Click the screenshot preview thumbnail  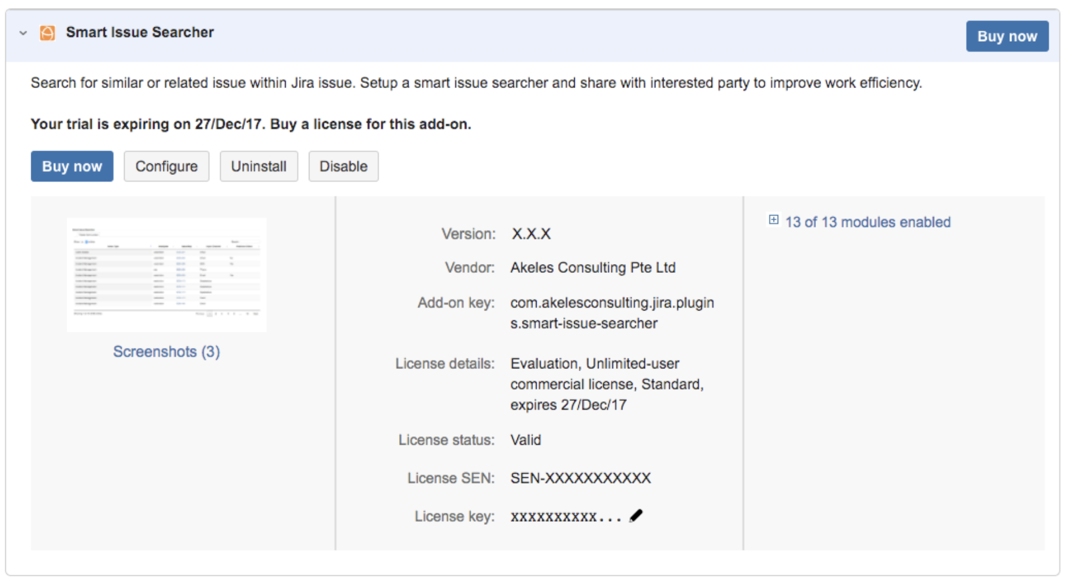click(166, 274)
